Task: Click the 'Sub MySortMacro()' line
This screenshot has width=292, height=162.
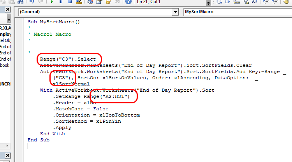Action: click(x=54, y=22)
